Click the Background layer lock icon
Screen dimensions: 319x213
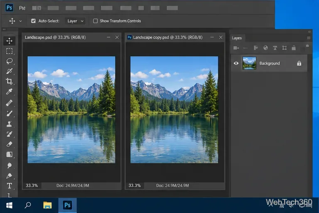(299, 63)
